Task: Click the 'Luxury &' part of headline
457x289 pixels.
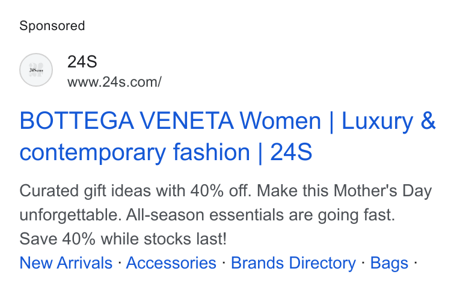Action: (388, 121)
